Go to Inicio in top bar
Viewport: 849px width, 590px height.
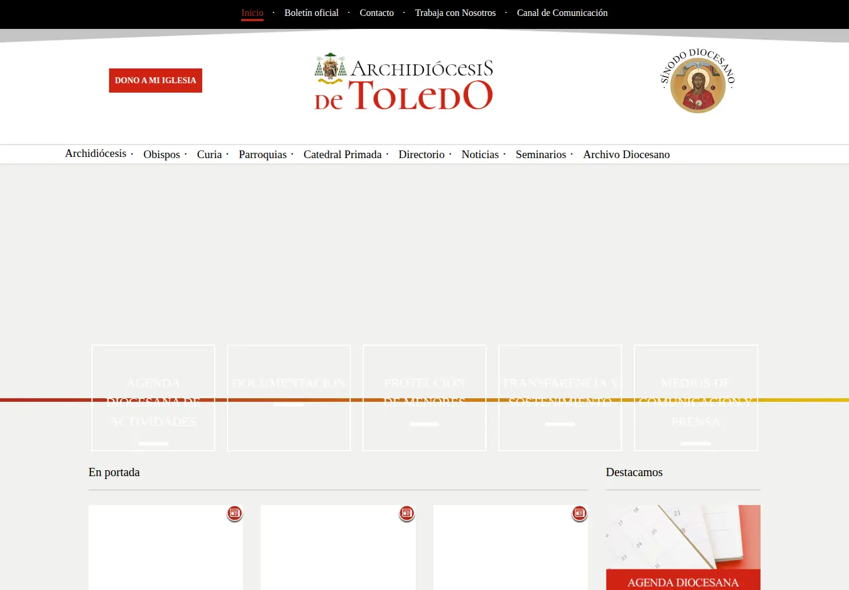point(252,13)
